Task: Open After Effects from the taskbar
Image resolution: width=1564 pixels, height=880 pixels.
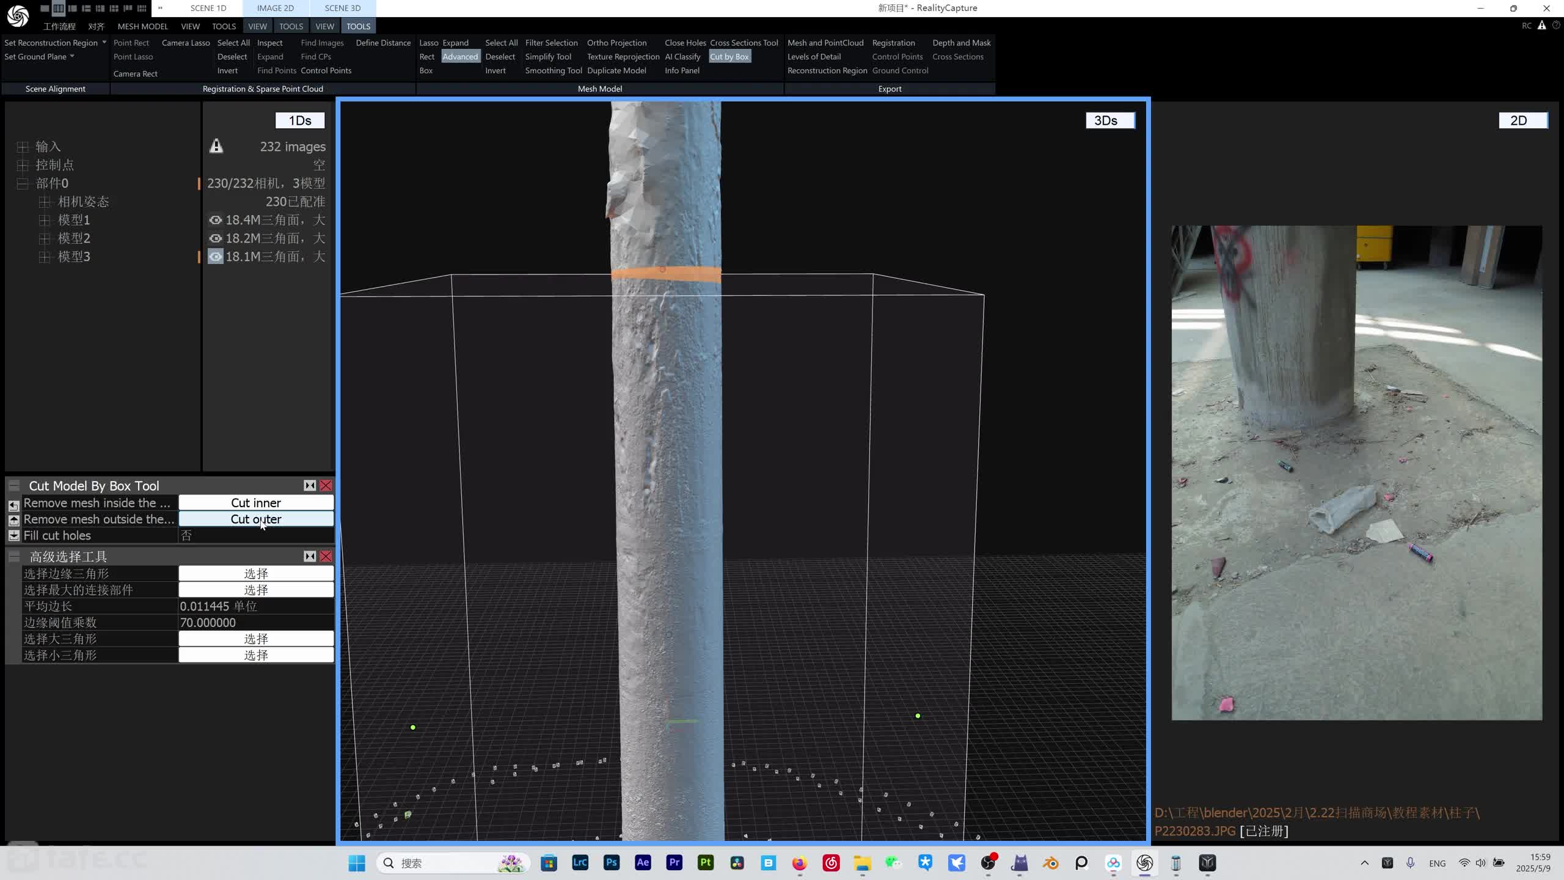Action: point(643,863)
